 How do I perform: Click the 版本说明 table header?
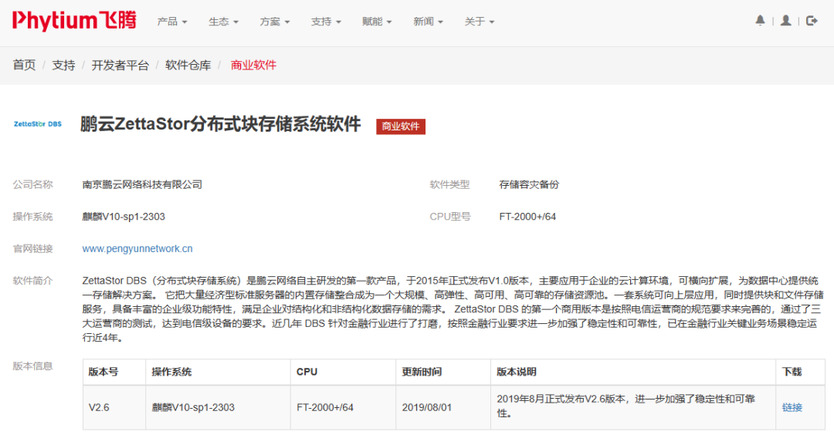(633, 372)
